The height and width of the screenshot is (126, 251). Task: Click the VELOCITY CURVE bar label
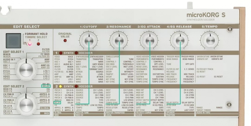click(x=144, y=113)
